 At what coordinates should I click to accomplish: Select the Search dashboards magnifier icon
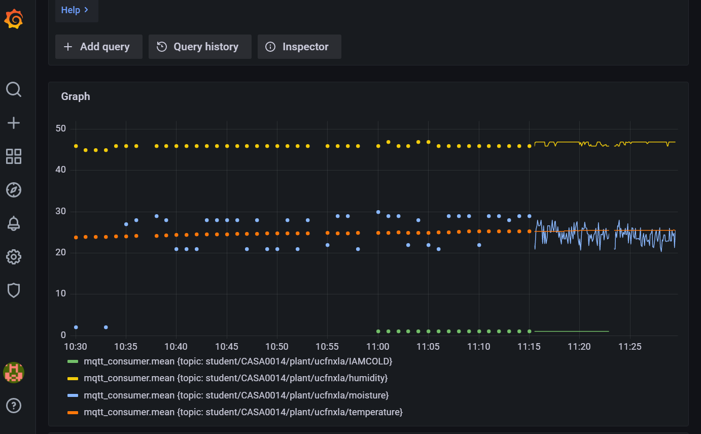click(x=13, y=89)
